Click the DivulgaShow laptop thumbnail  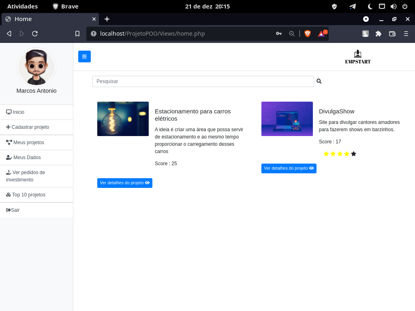pyautogui.click(x=287, y=119)
